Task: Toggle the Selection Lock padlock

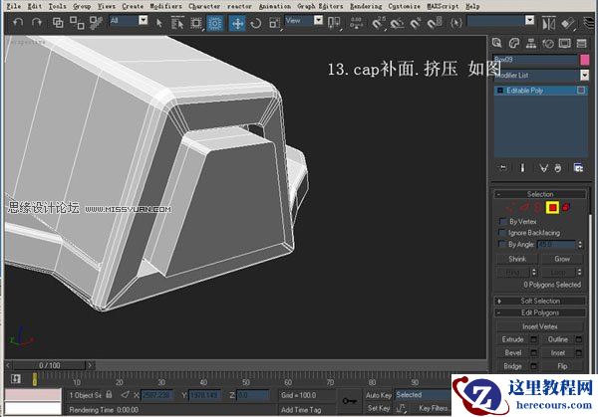Action: coord(109,394)
